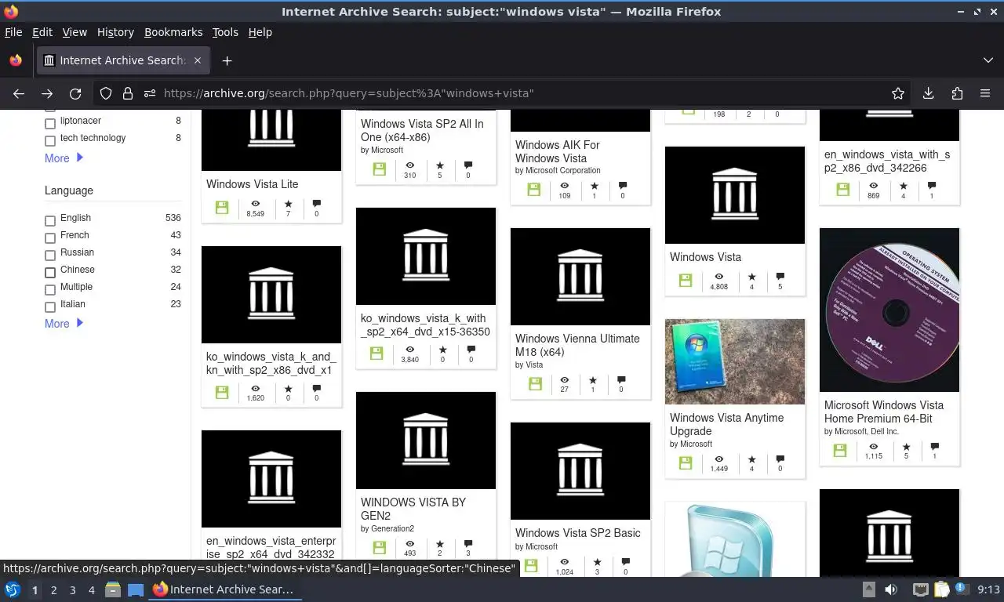Image resolution: width=1004 pixels, height=602 pixels.
Task: Open the History menu
Action: pos(115,32)
